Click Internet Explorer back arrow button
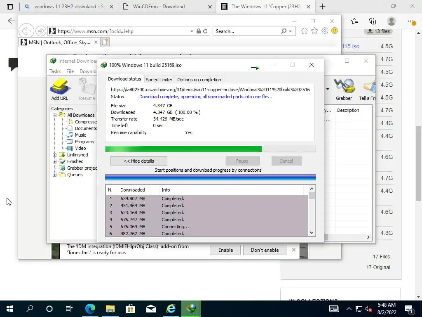Image resolution: width=422 pixels, height=317 pixels. pyautogui.click(x=26, y=31)
